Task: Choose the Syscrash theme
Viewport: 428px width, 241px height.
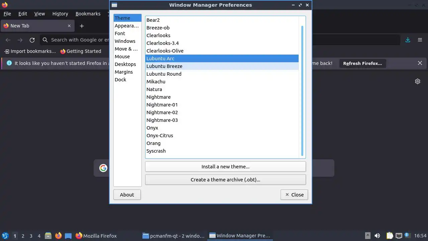Action: 222,151
